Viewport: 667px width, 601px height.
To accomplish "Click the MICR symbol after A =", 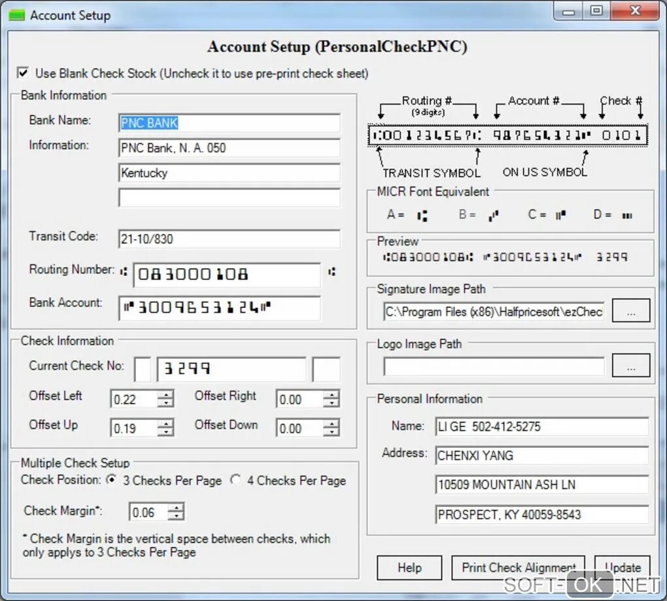I will coord(422,216).
